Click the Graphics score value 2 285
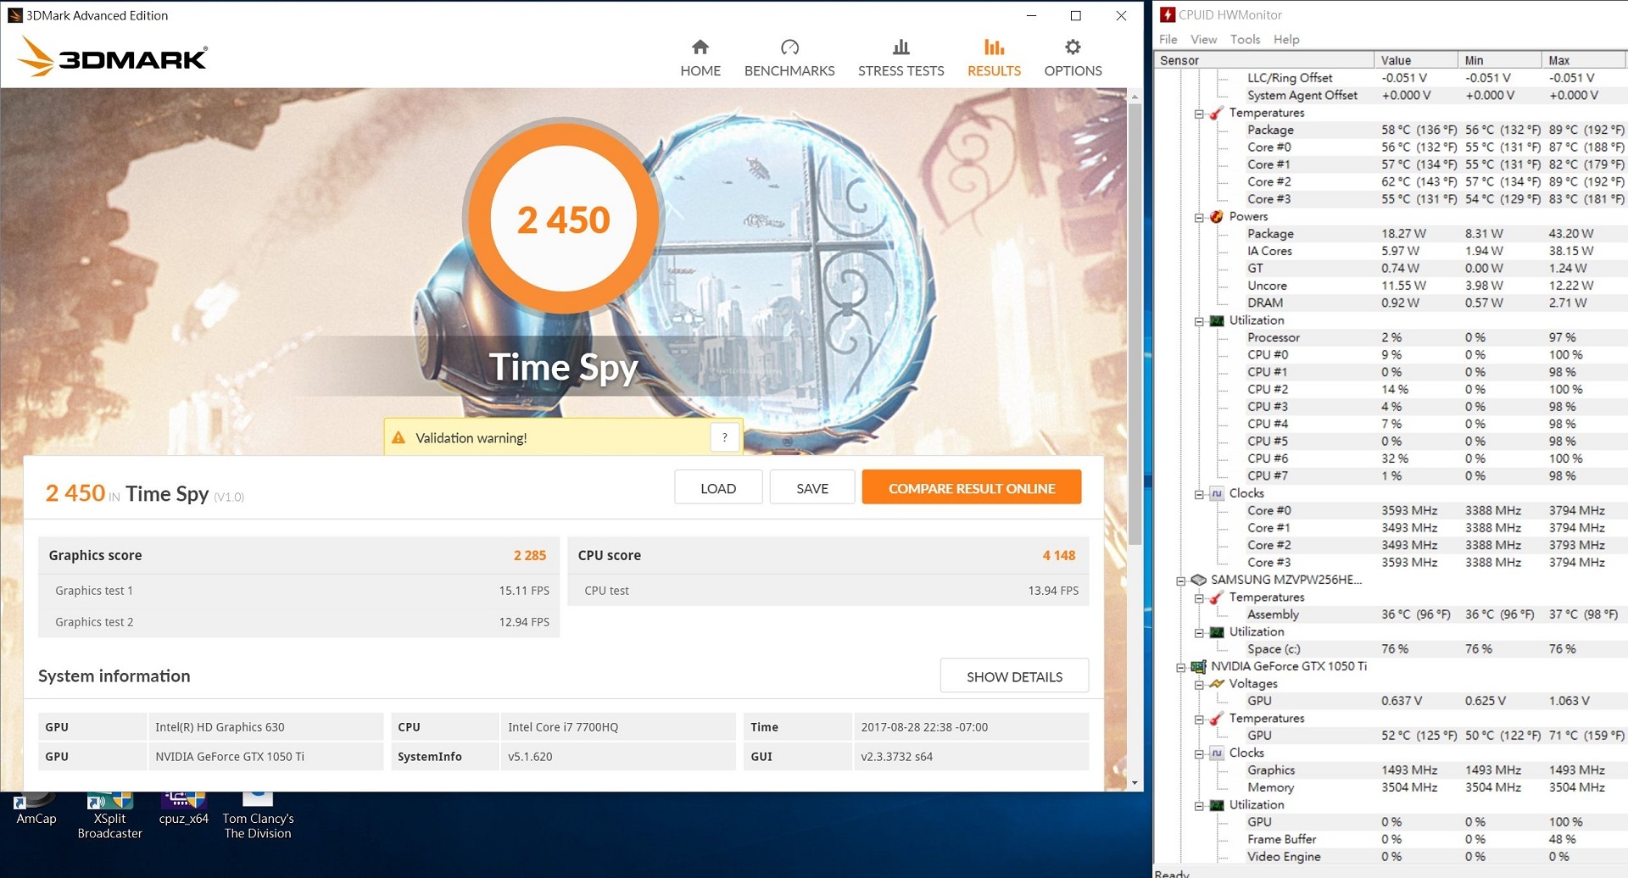 pos(529,555)
